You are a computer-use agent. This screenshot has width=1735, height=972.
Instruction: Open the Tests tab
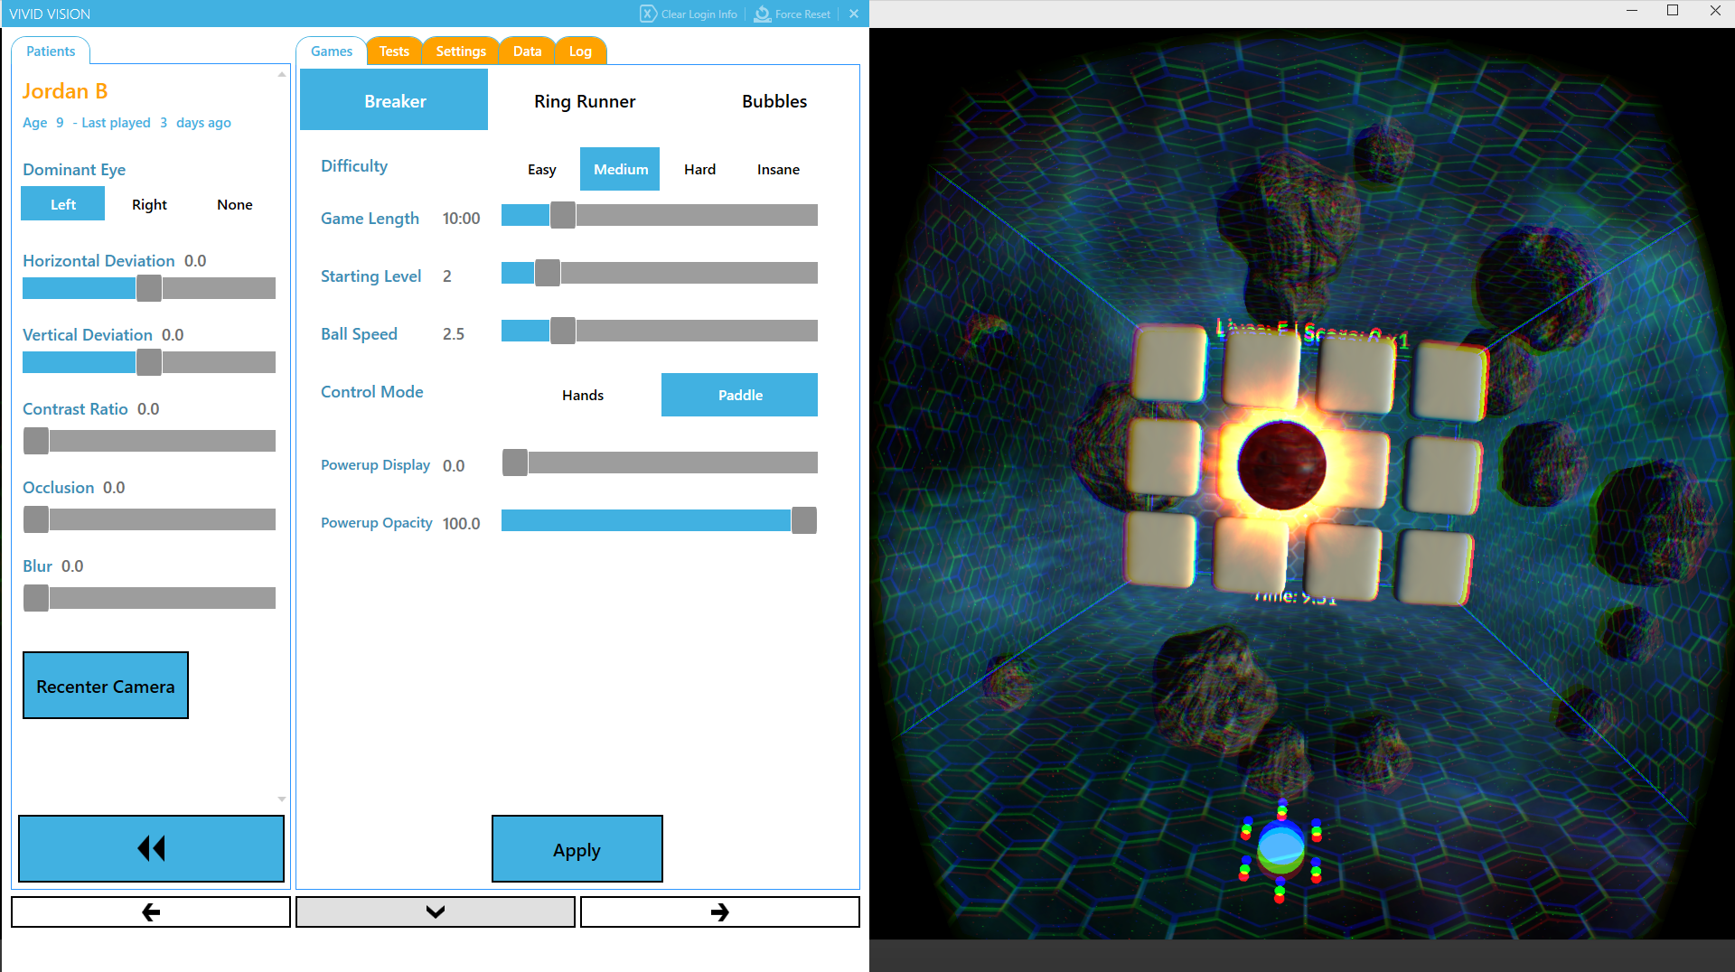coord(394,51)
